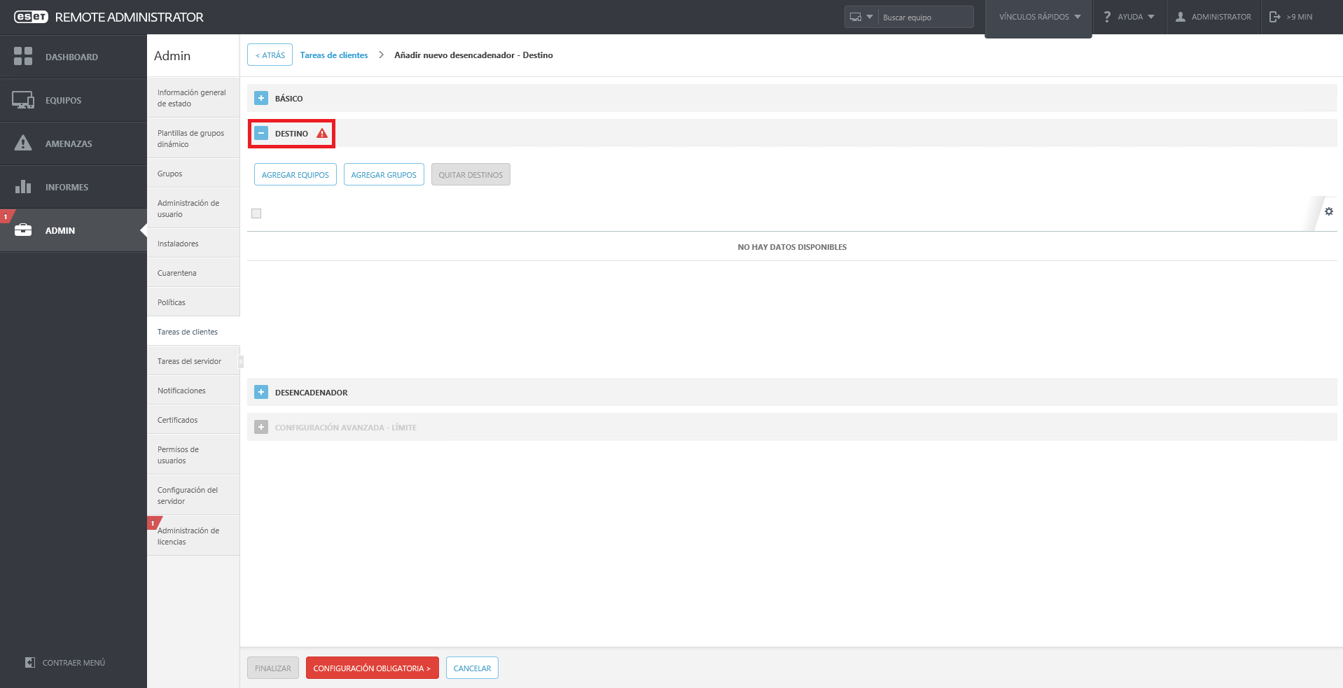This screenshot has height=688, width=1343.
Task: Click the side panel resize handle
Action: 241,361
